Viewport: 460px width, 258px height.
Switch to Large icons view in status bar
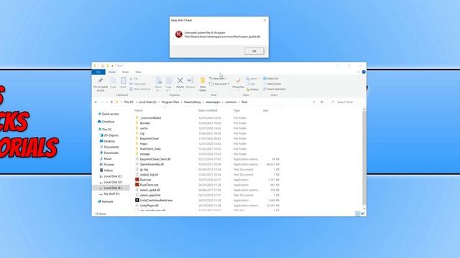click(362, 214)
